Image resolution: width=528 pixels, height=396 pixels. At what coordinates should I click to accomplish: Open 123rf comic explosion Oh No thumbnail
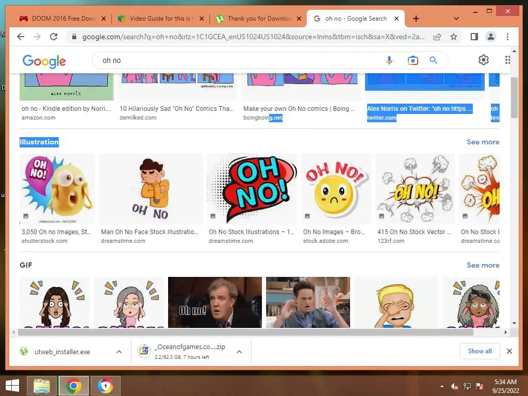tap(415, 189)
